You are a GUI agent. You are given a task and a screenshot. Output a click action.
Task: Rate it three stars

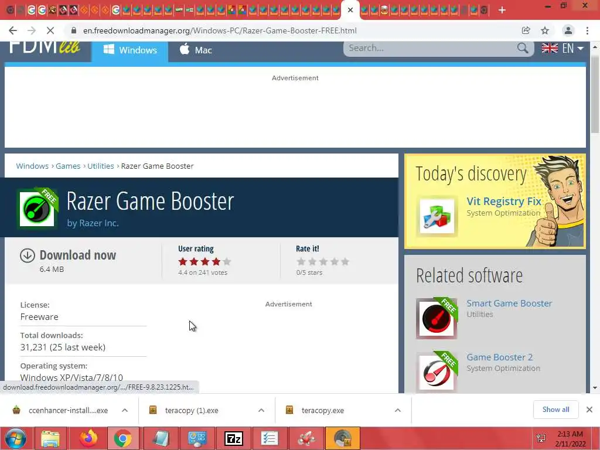pyautogui.click(x=323, y=262)
